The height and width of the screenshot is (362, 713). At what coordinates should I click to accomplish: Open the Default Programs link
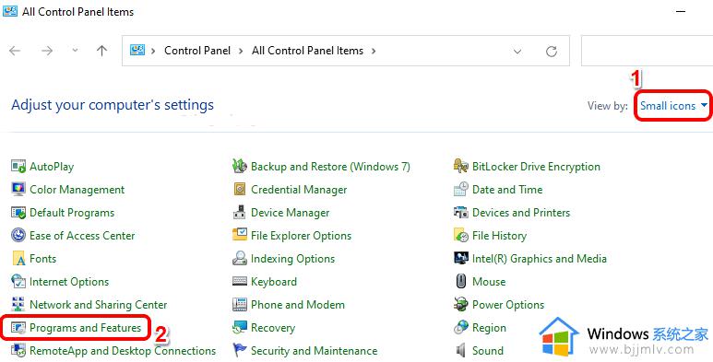[x=72, y=213]
